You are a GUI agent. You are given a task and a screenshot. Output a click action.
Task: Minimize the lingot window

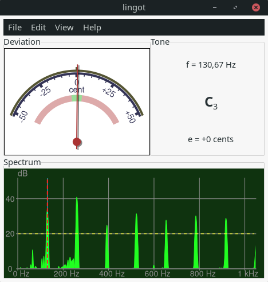215,7
